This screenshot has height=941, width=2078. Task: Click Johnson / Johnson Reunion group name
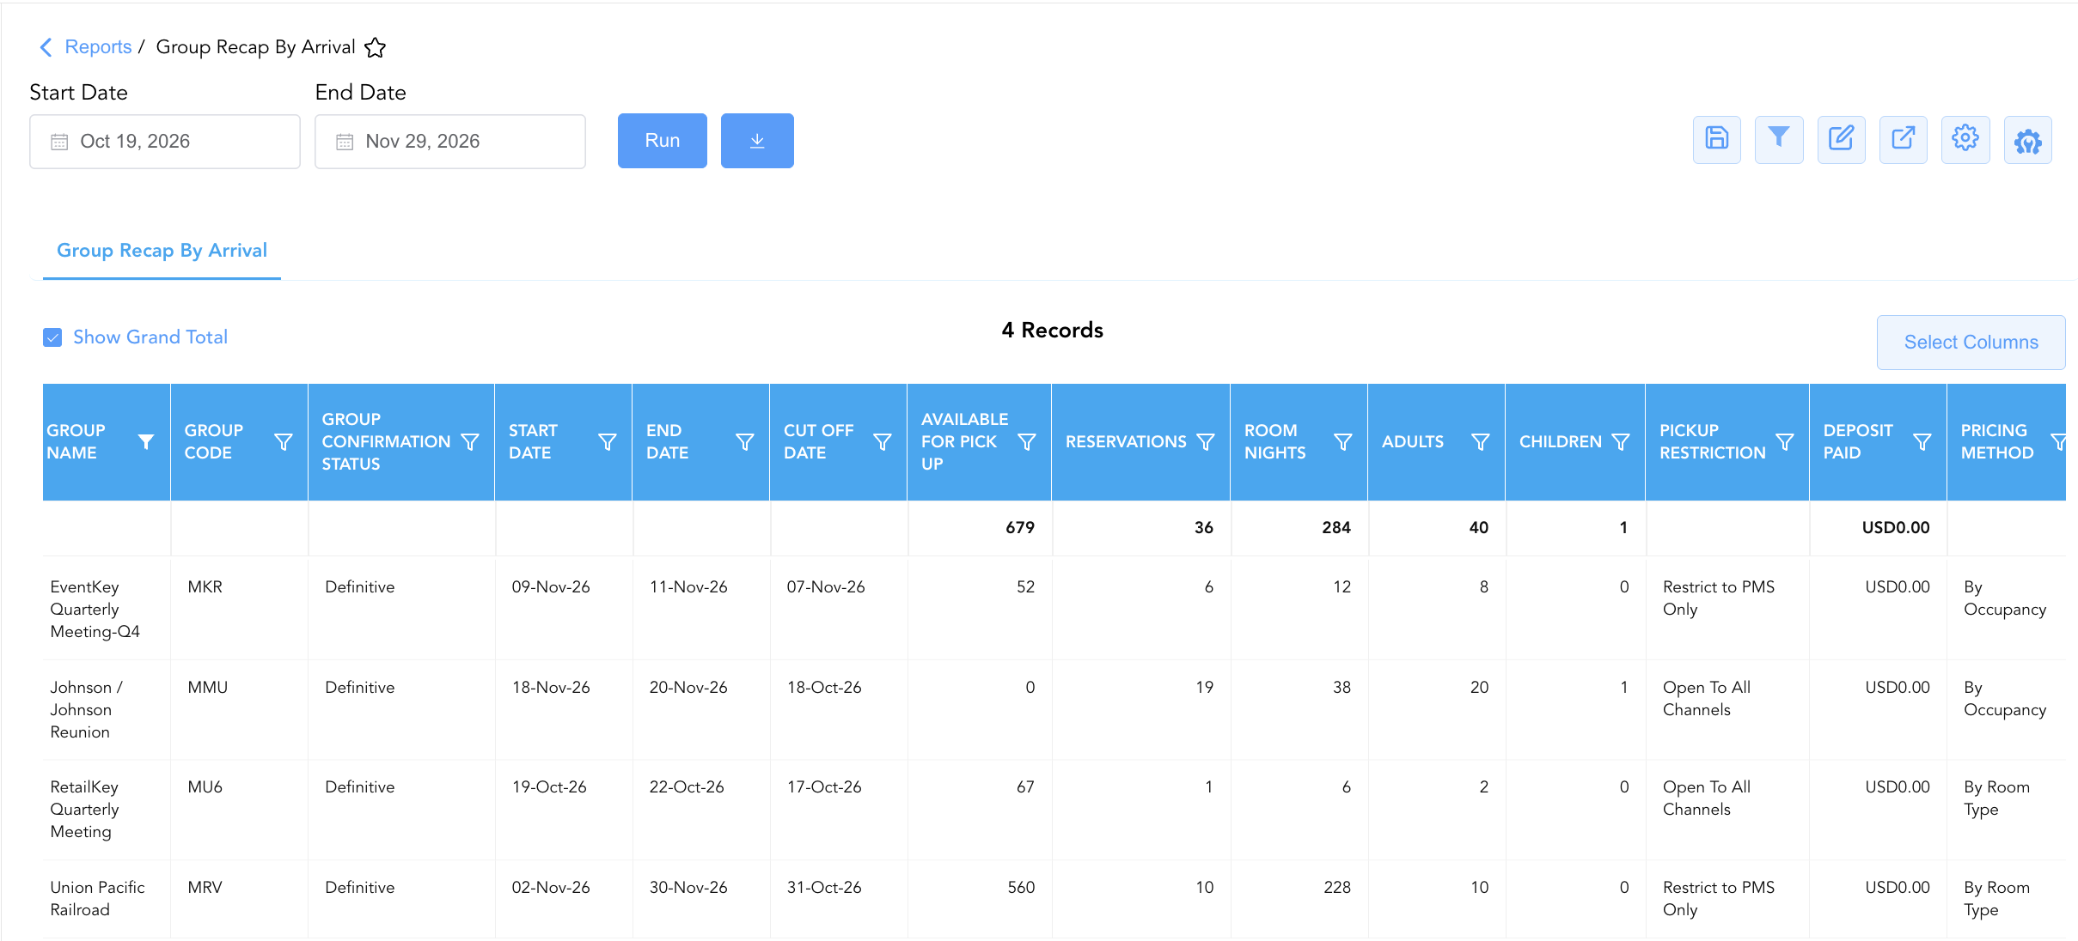[86, 710]
